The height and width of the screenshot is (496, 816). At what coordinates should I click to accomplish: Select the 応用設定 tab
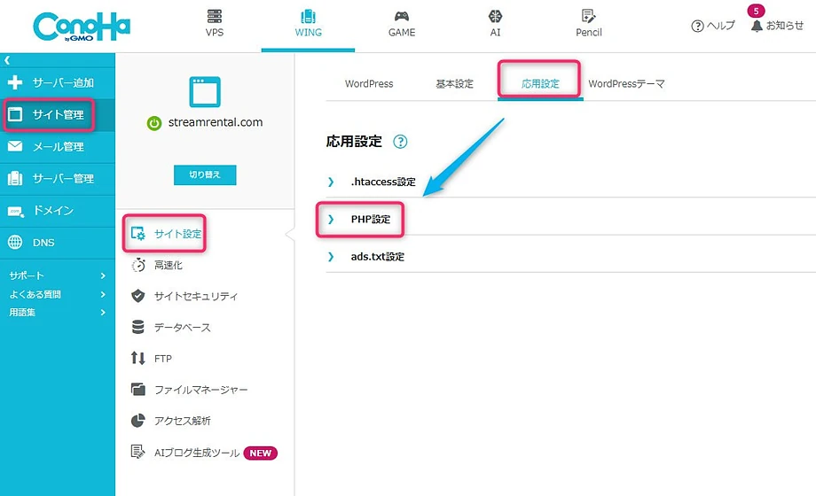540,84
